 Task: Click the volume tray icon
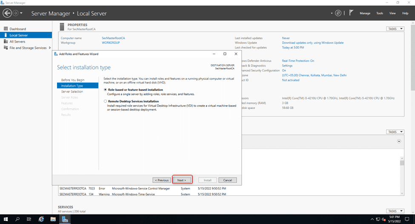pyautogui.click(x=384, y=219)
